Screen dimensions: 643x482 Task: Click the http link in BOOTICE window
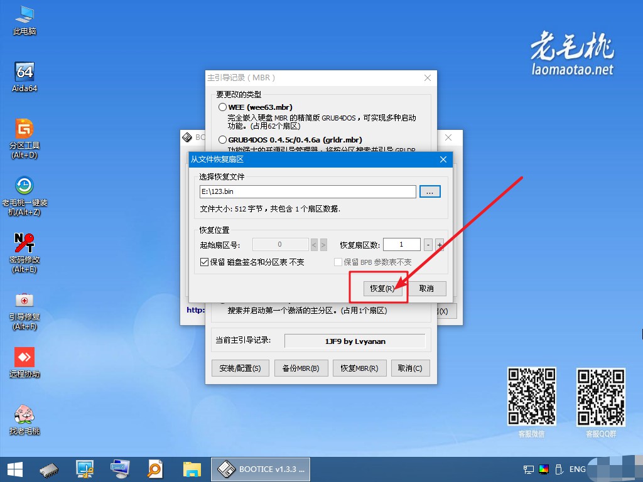(196, 310)
